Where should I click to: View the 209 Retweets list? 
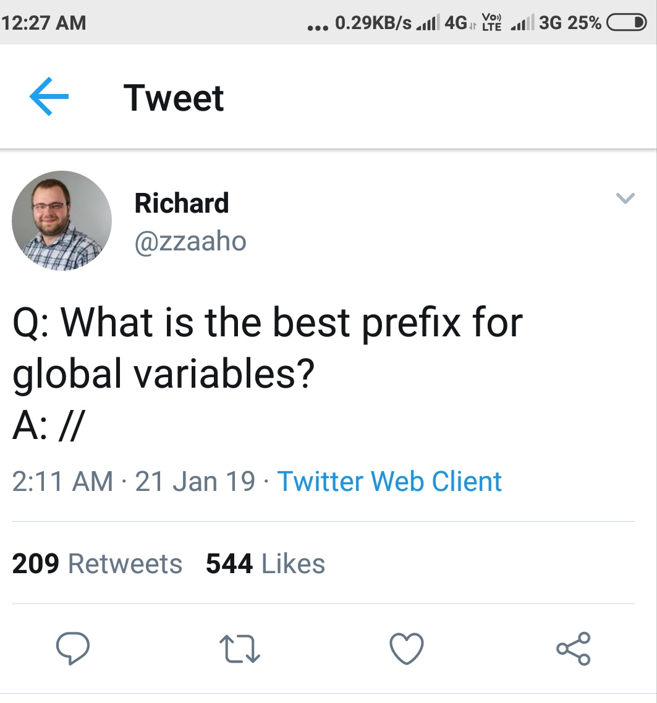[97, 563]
